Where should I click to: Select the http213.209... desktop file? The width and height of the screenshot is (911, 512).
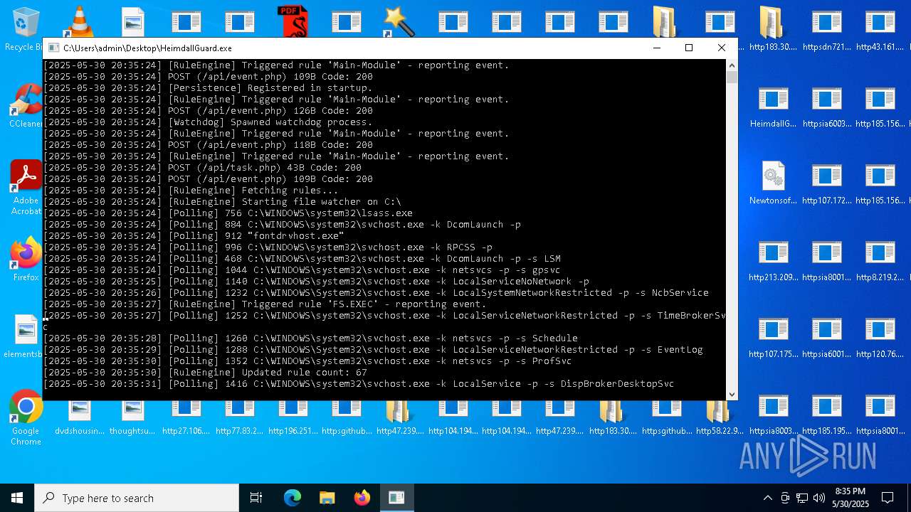click(x=773, y=260)
